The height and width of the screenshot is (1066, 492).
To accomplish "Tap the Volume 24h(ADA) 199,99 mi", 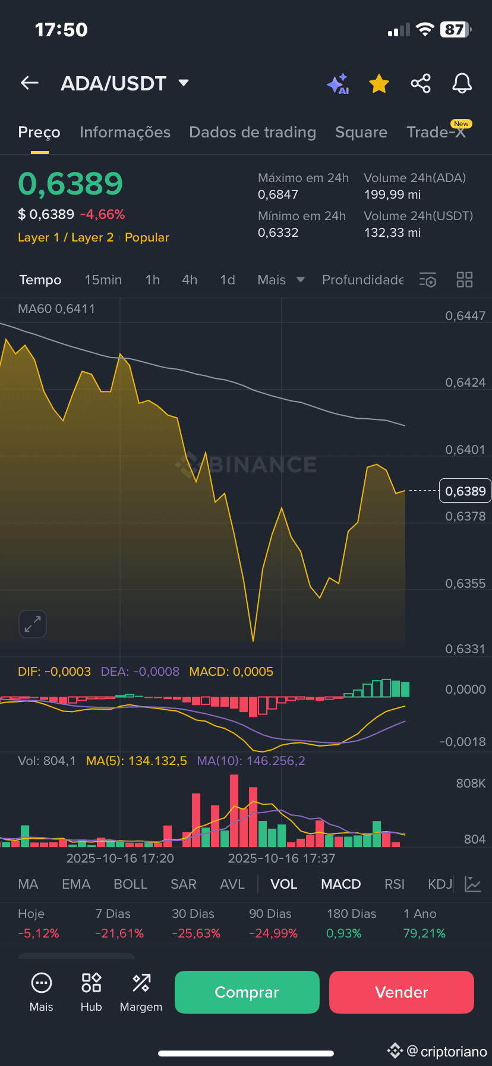I will point(393,195).
